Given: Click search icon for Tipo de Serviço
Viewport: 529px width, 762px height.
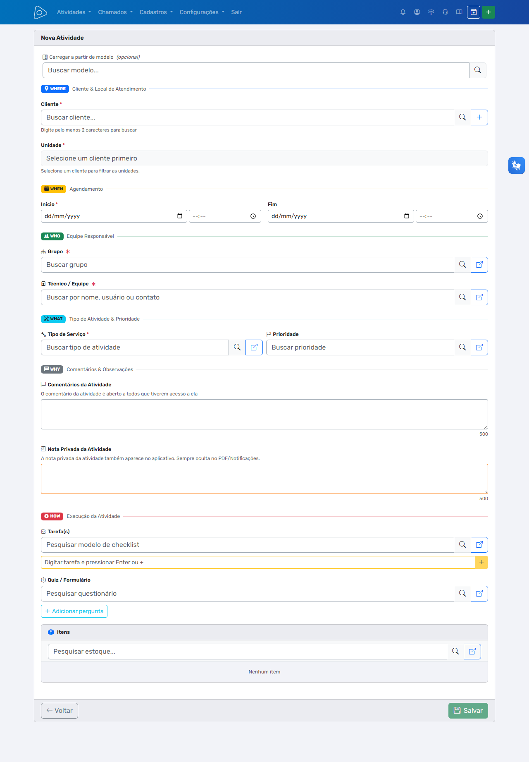Looking at the screenshot, I should (x=237, y=347).
